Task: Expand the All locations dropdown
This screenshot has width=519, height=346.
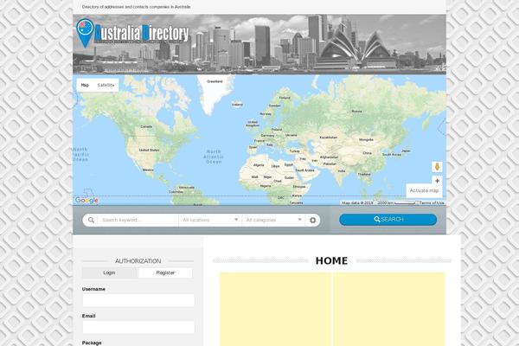Action: (x=210, y=220)
